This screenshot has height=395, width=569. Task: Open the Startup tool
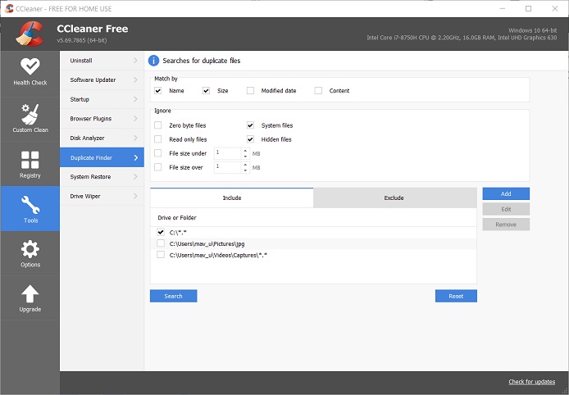click(102, 99)
